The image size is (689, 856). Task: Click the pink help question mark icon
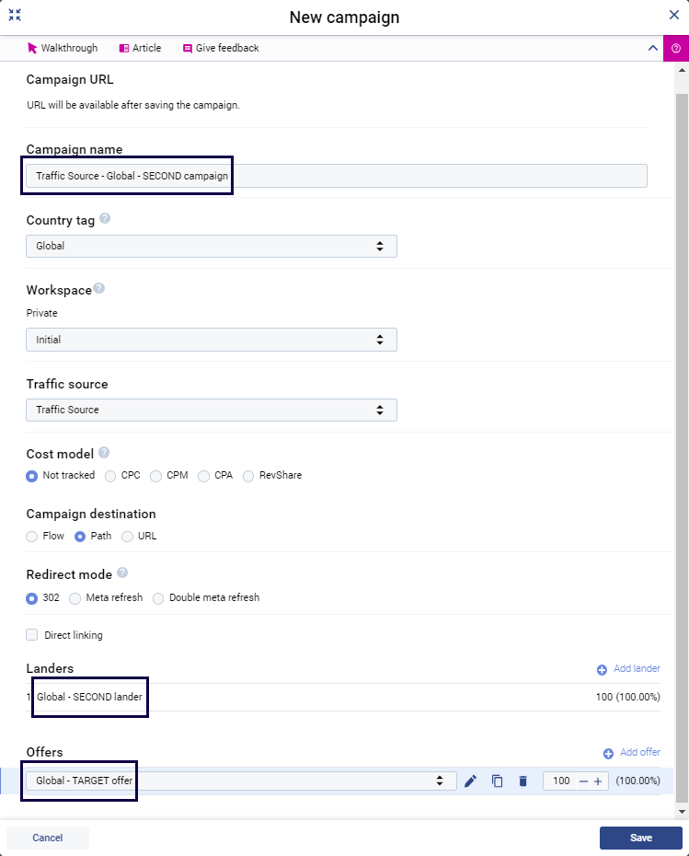(676, 49)
